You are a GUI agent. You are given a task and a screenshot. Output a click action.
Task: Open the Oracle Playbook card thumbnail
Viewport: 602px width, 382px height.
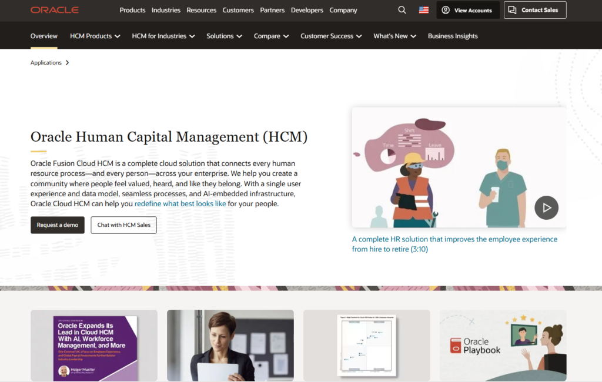(x=503, y=345)
